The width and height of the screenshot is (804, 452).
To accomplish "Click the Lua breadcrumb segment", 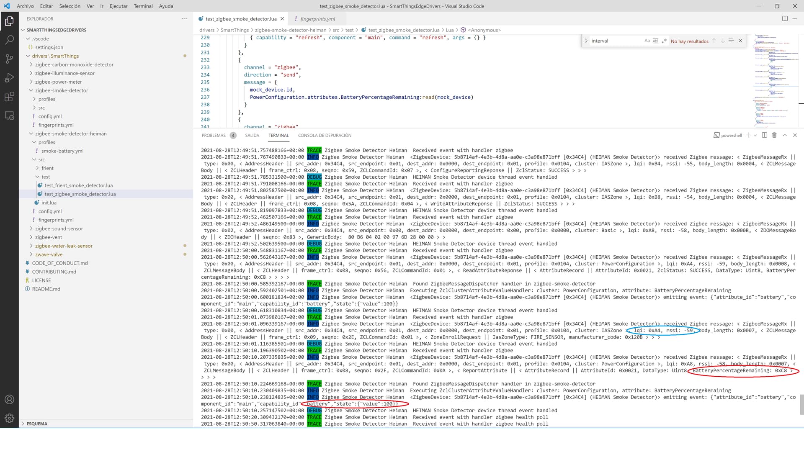I will (x=450, y=30).
